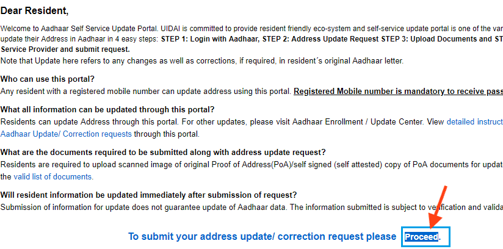Click 'Submission of information for update' sentence

click(251, 208)
